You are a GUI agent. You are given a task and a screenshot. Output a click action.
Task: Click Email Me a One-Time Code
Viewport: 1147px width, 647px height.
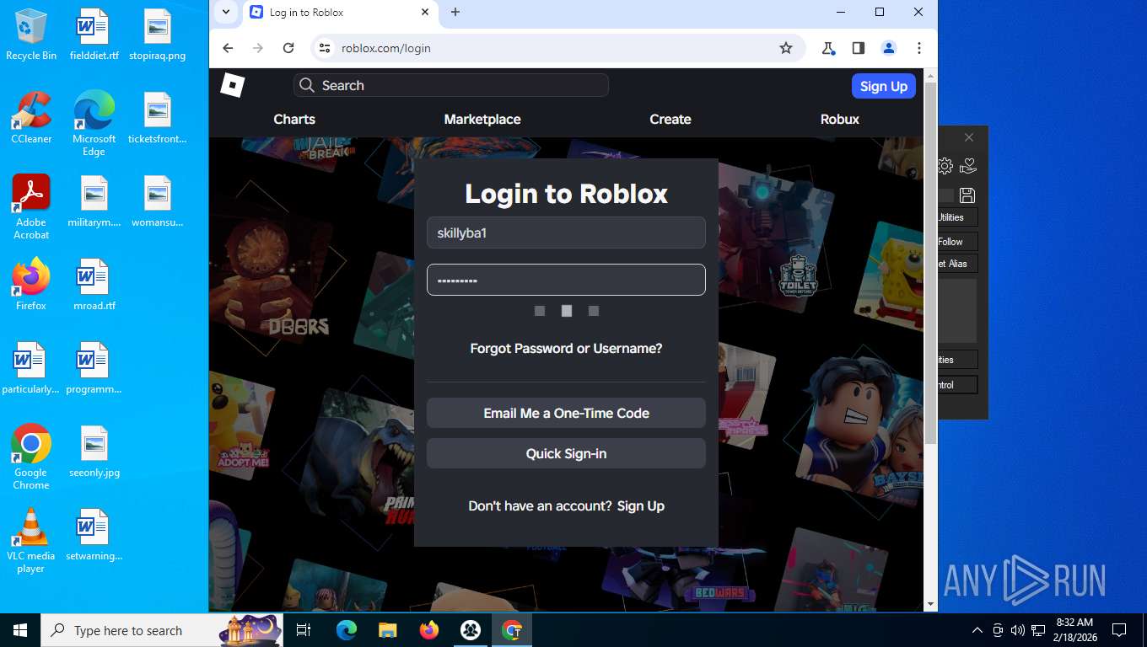click(566, 413)
